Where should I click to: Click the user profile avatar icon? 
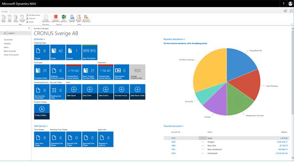tap(290, 4)
